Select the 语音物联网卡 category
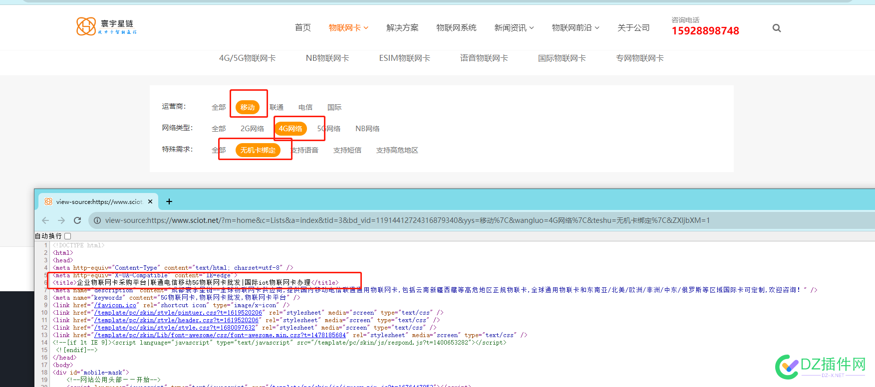The width and height of the screenshot is (875, 387). click(x=484, y=58)
